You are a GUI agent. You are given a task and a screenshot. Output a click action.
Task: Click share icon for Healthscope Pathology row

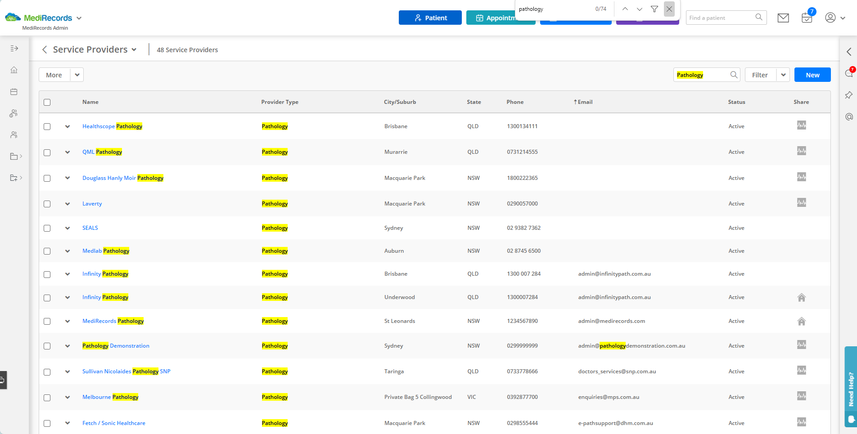(802, 125)
